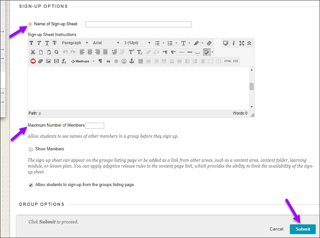Attach a file with paperclip icon
The width and height of the screenshot is (320, 238).
coord(41,61)
